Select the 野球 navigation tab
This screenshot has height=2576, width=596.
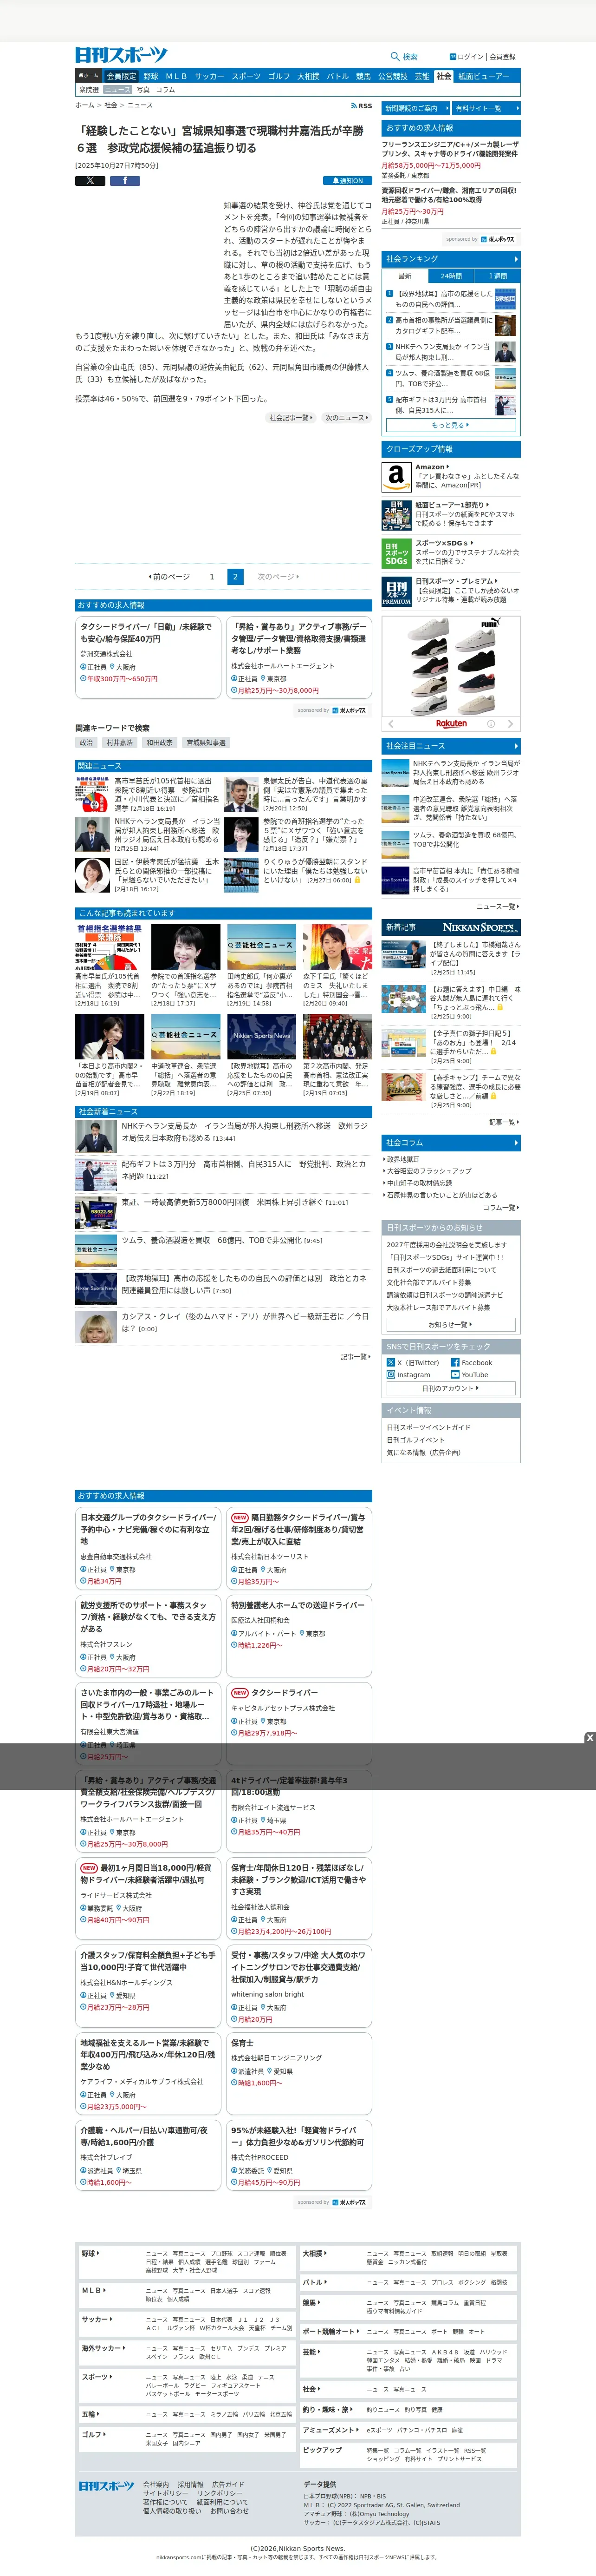[x=151, y=76]
